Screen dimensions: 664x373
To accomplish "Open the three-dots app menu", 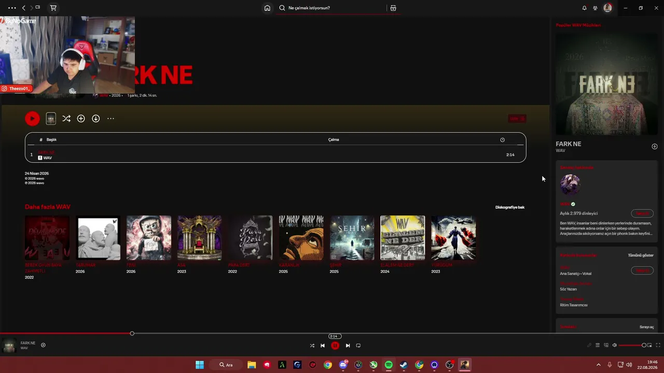I will coord(12,8).
